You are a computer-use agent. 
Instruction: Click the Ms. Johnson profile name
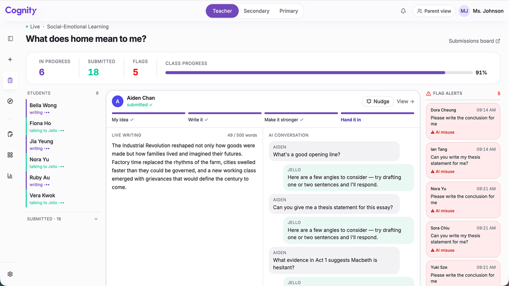488,11
